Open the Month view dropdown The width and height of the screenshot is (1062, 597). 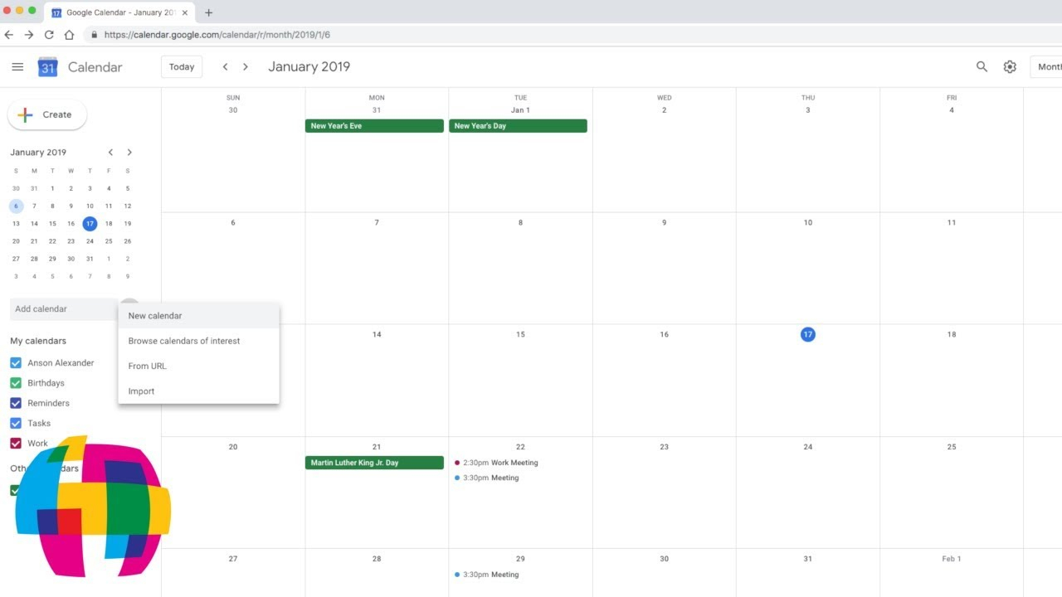click(x=1047, y=67)
